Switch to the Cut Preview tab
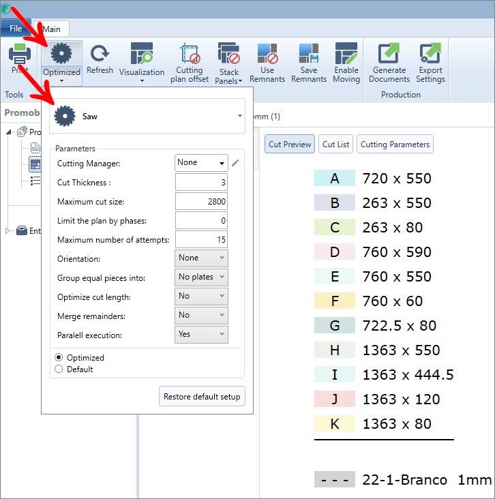 (x=290, y=144)
